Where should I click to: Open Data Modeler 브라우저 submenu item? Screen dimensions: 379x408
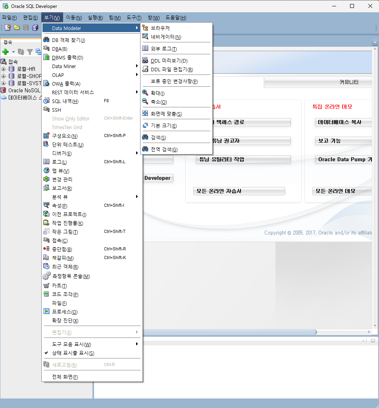pos(177,28)
